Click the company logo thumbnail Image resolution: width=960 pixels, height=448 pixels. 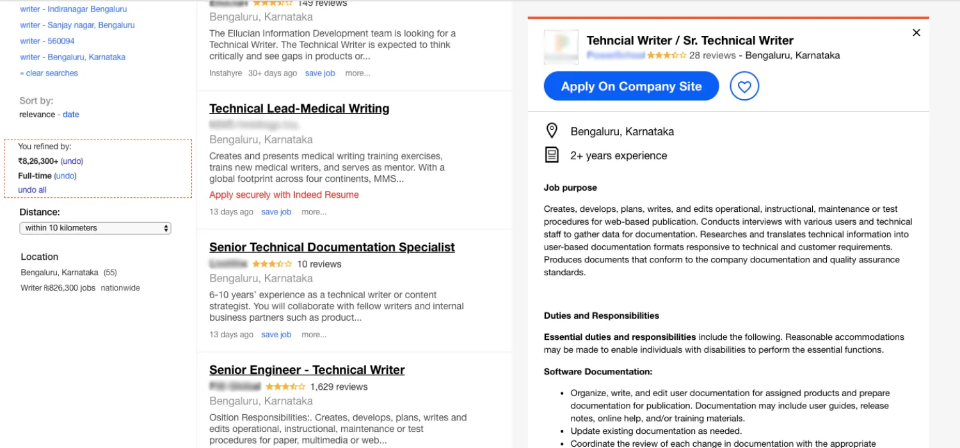pos(561,47)
